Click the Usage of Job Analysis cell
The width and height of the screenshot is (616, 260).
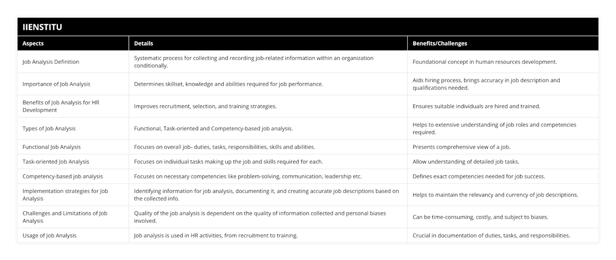[x=49, y=235]
